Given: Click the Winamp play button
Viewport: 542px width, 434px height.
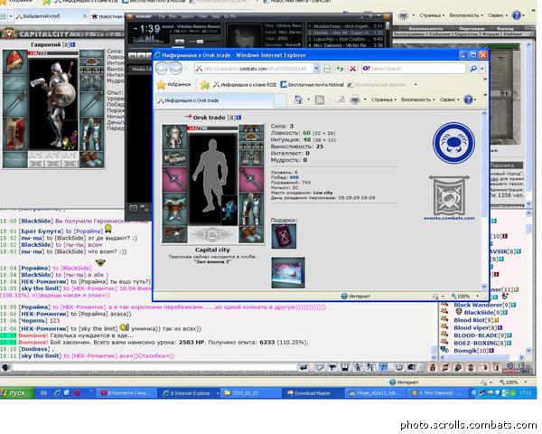Looking at the screenshot, I should 141,55.
